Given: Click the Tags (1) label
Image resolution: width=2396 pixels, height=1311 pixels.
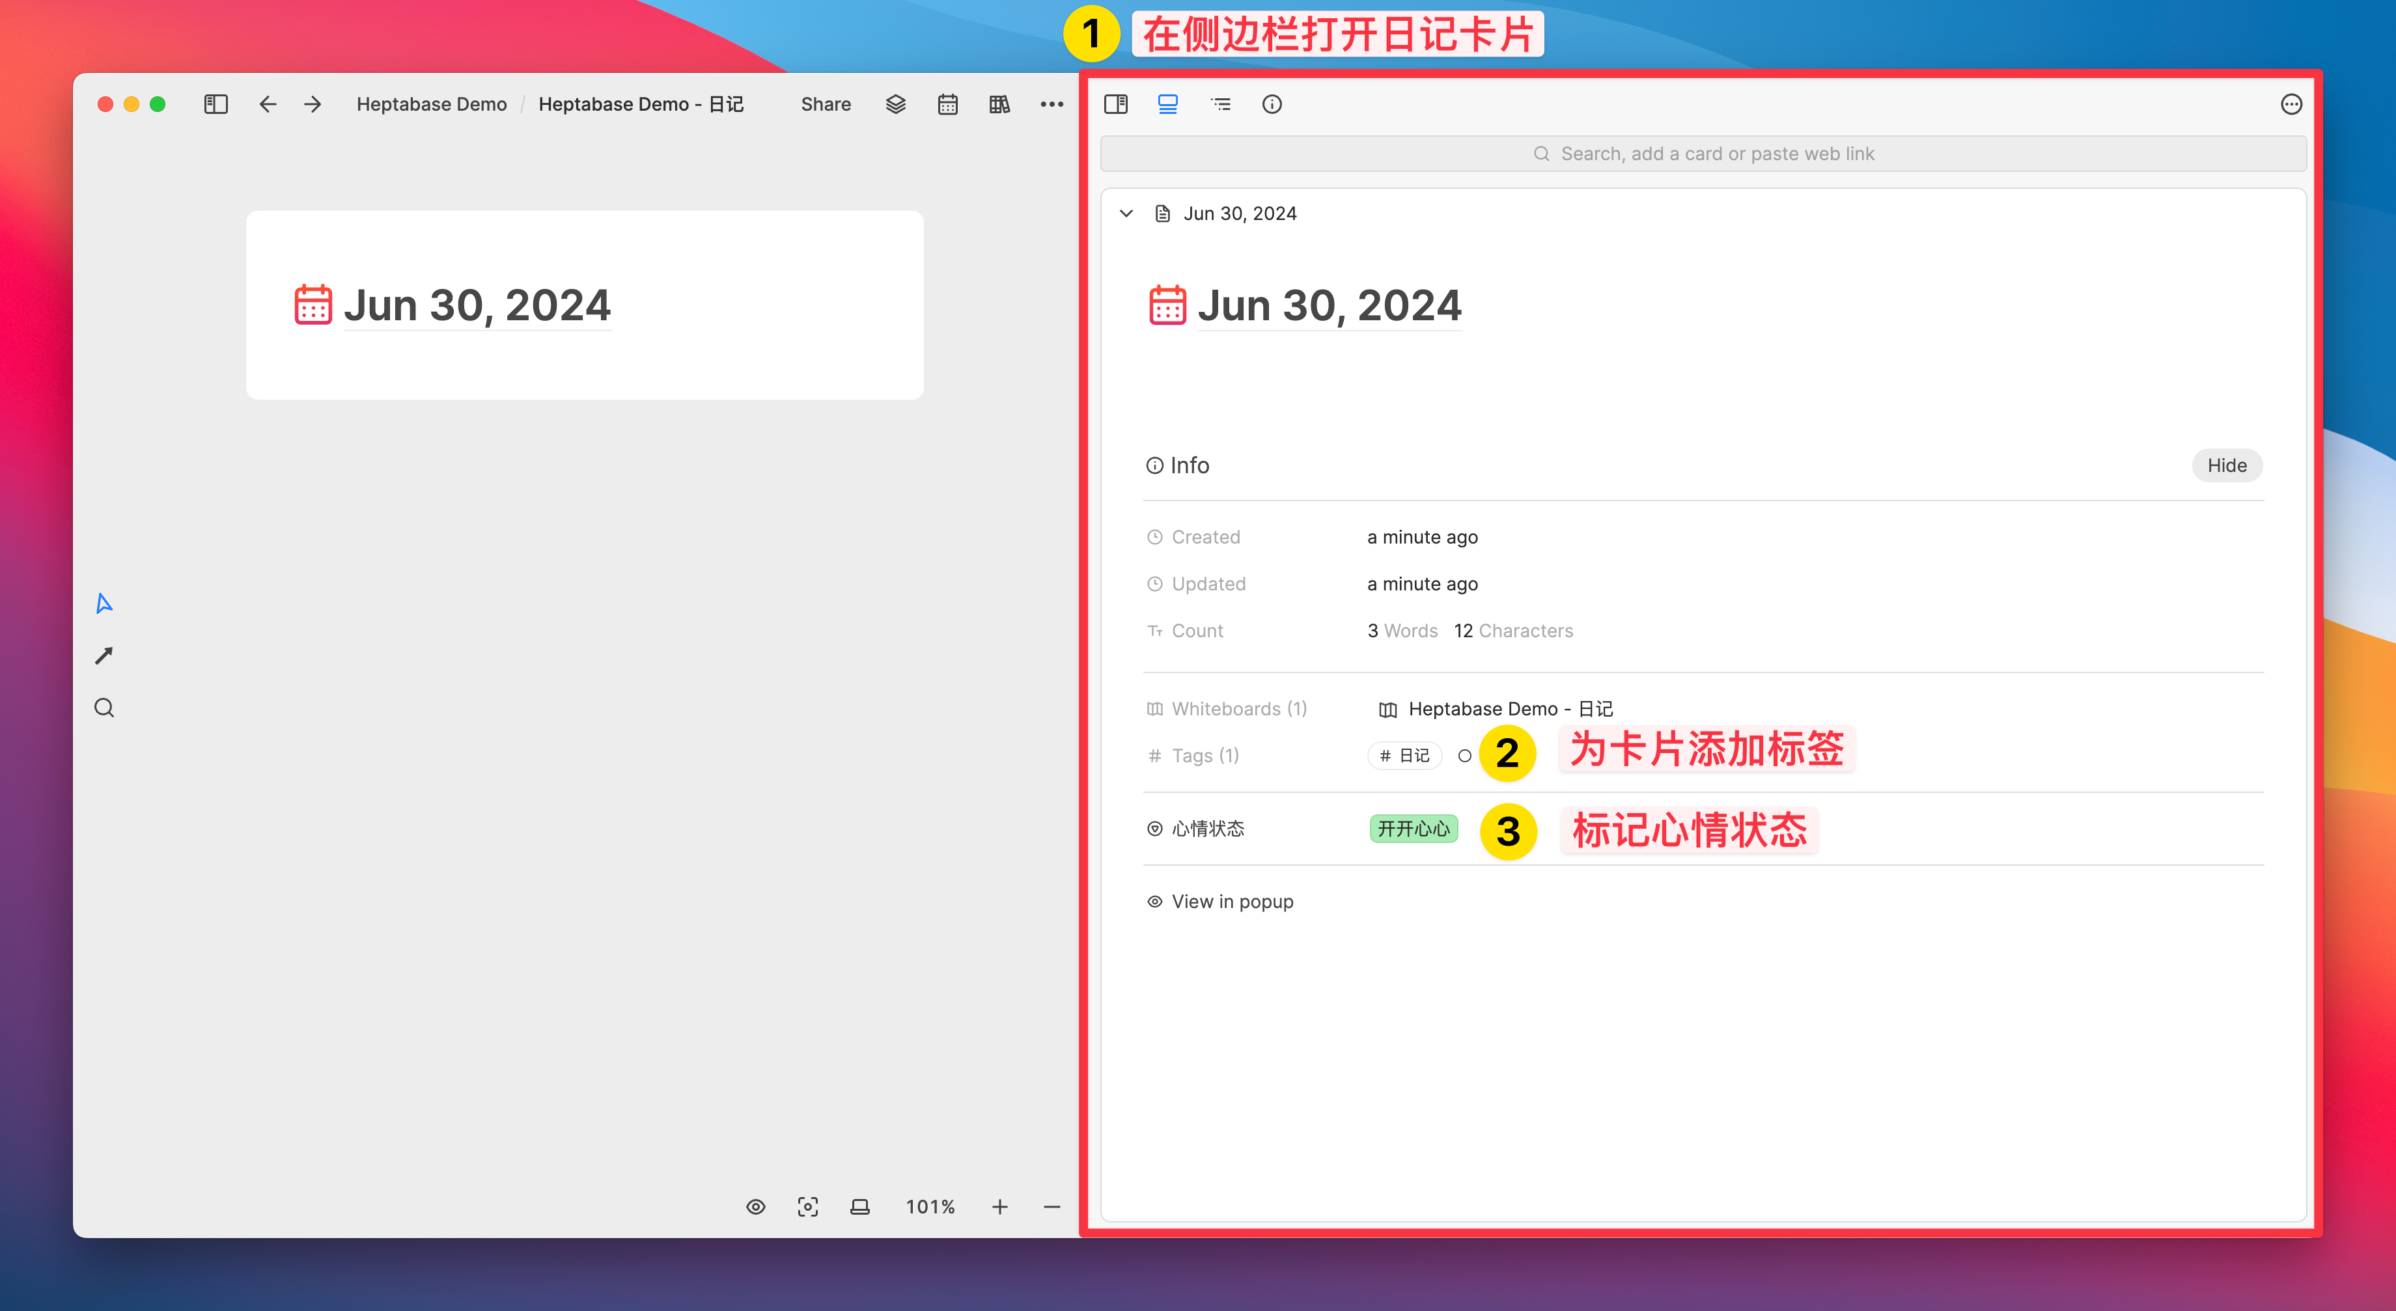Looking at the screenshot, I should [1205, 756].
